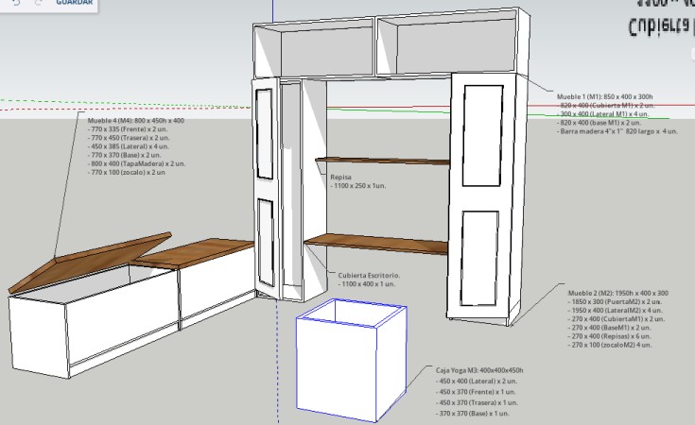Click the 'Barra madera 4"x 1" 820 largo' line
The height and width of the screenshot is (425, 695).
pos(617,131)
